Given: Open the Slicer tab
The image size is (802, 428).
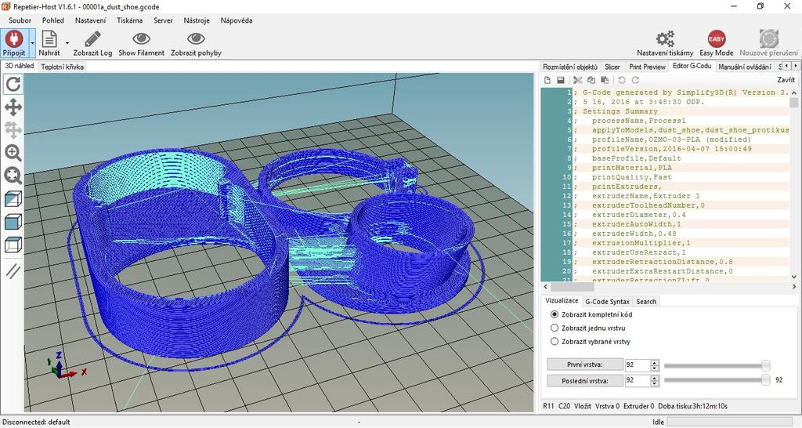Looking at the screenshot, I should [612, 67].
